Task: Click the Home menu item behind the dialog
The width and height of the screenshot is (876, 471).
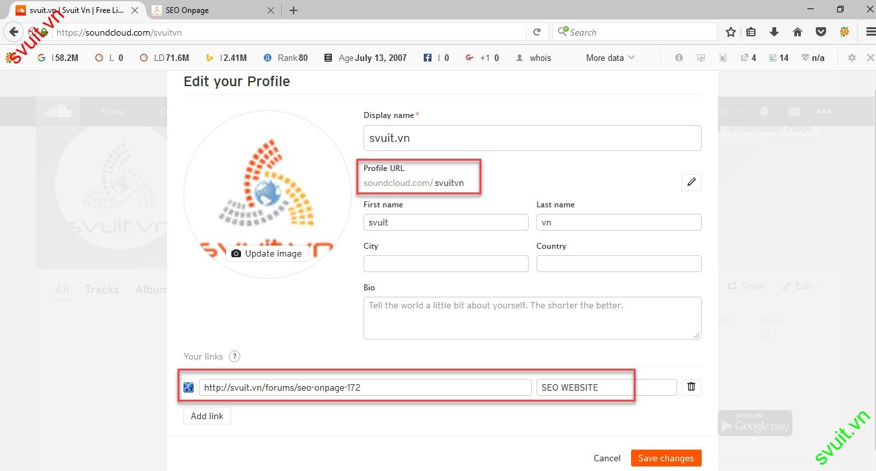Action: (x=113, y=111)
